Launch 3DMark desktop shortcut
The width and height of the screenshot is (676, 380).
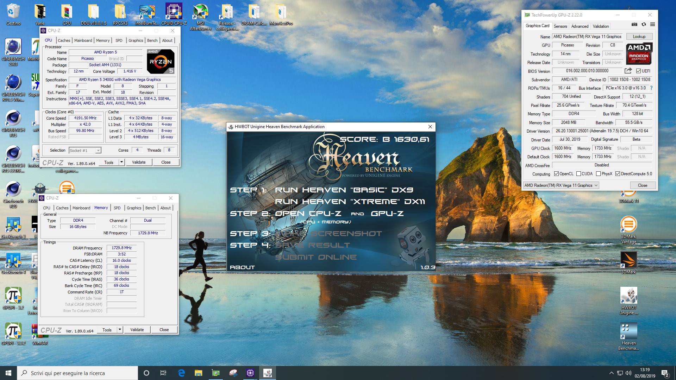[x=628, y=263]
